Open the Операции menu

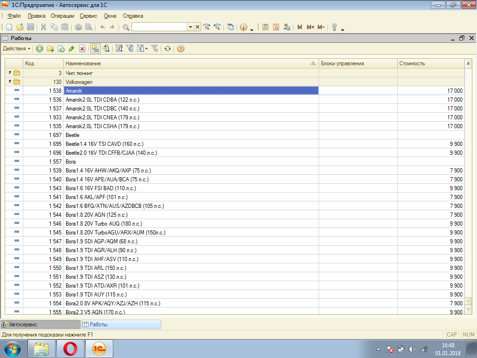[63, 16]
